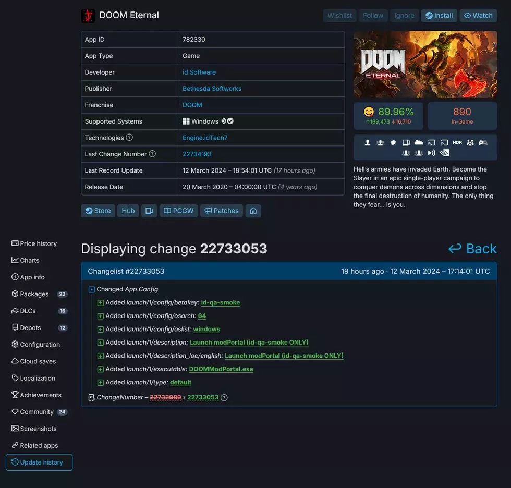
Task: Click the id-qa-smoke betakey value
Action: (220, 302)
